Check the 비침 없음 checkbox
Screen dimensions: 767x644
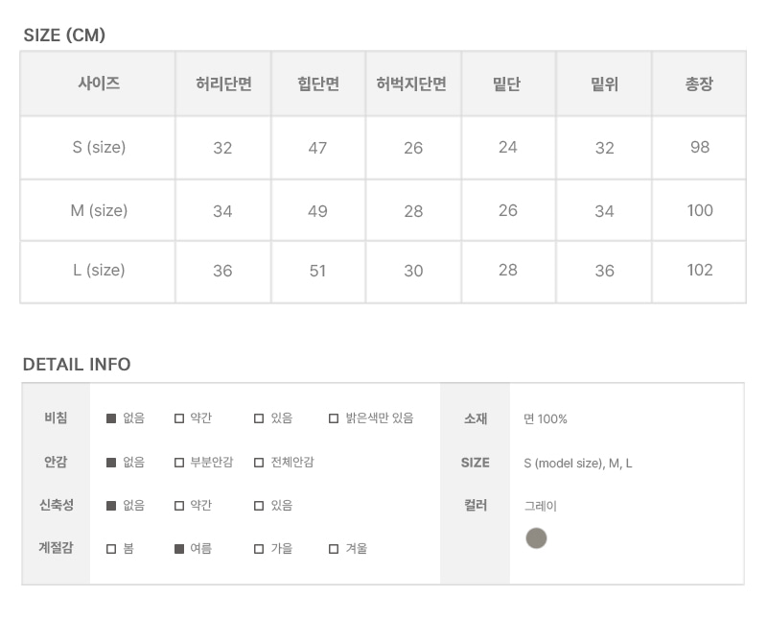pos(111,418)
